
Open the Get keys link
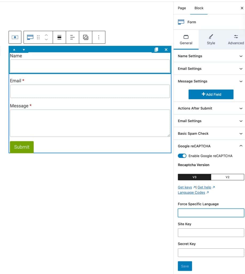185,187
